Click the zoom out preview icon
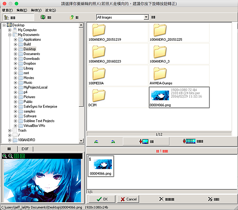Viewport: 238px width, 210px height. (10, 156)
